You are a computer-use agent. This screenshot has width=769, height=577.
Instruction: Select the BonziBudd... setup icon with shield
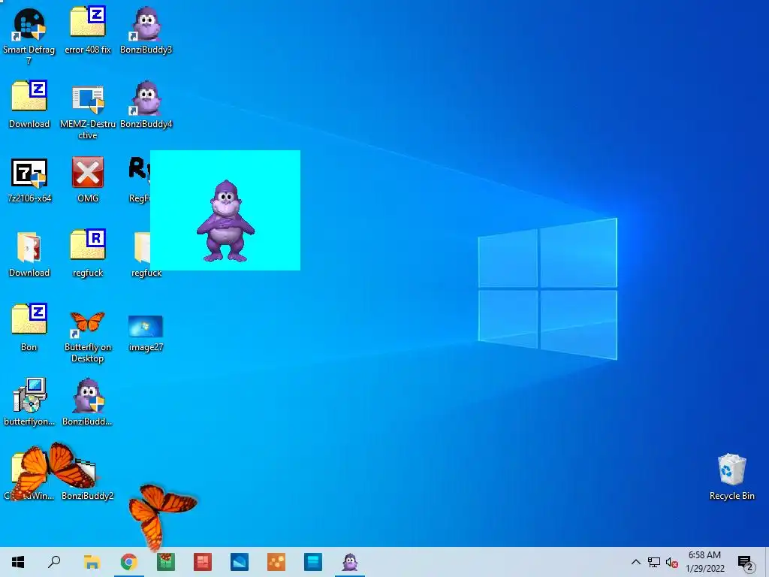coord(88,401)
